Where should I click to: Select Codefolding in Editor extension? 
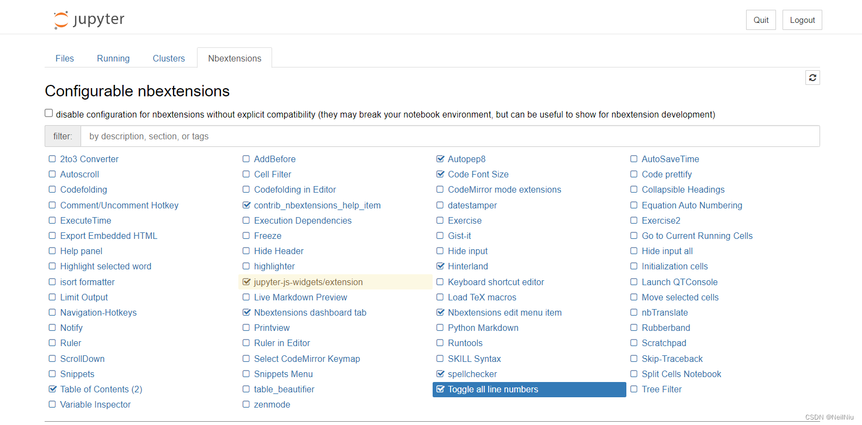click(x=295, y=189)
